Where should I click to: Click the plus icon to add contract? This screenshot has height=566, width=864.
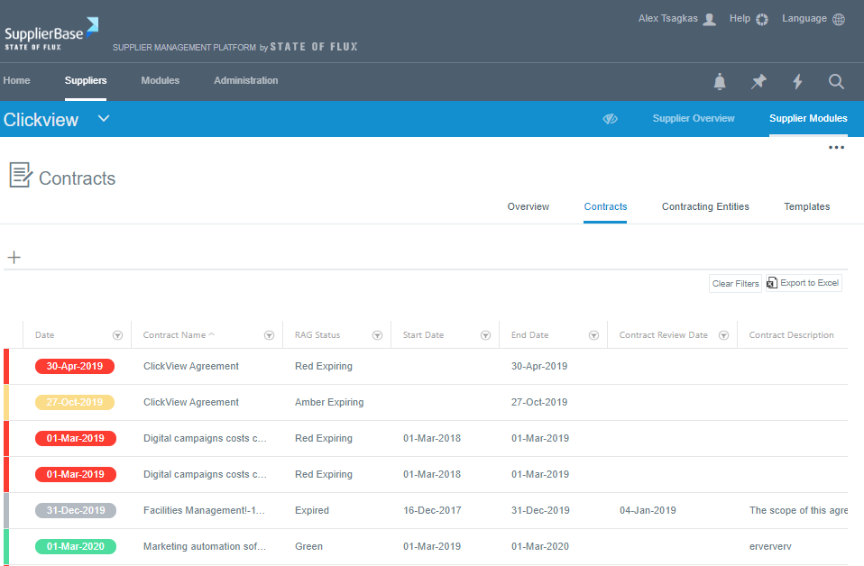coord(14,258)
